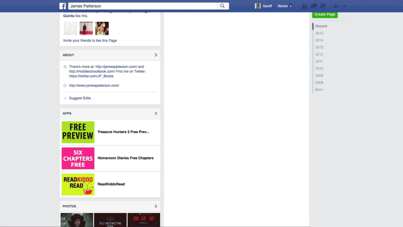403x227 pixels.
Task: Open the friend requests icon
Action: [305, 6]
